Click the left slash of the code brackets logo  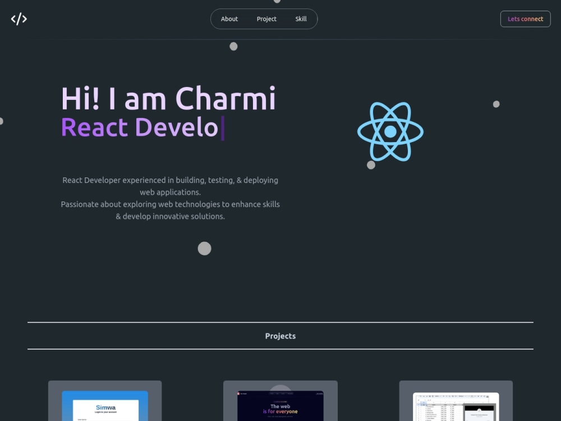15,19
